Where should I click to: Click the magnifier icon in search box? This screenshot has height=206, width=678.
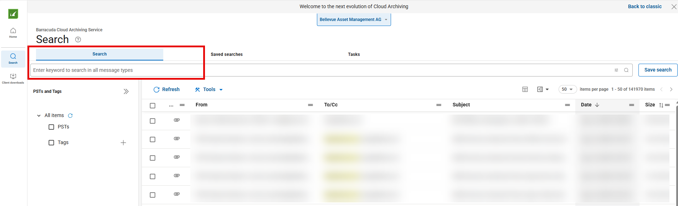coord(626,70)
